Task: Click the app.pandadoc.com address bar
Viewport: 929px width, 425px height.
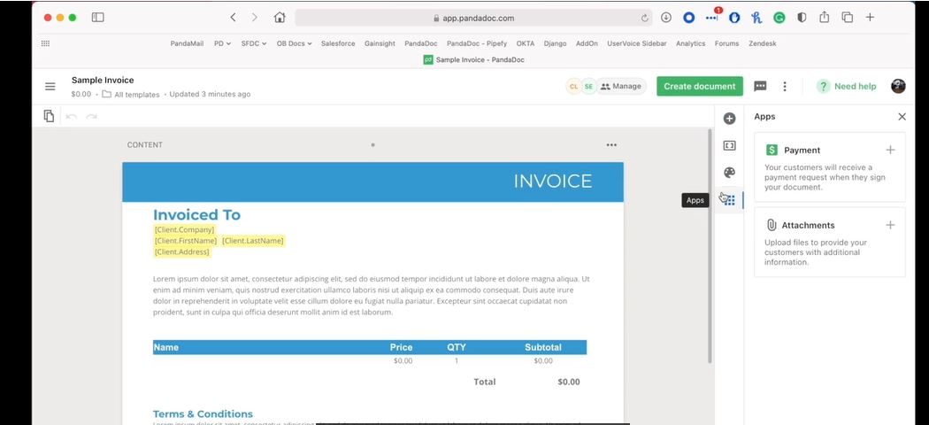Action: click(473, 18)
